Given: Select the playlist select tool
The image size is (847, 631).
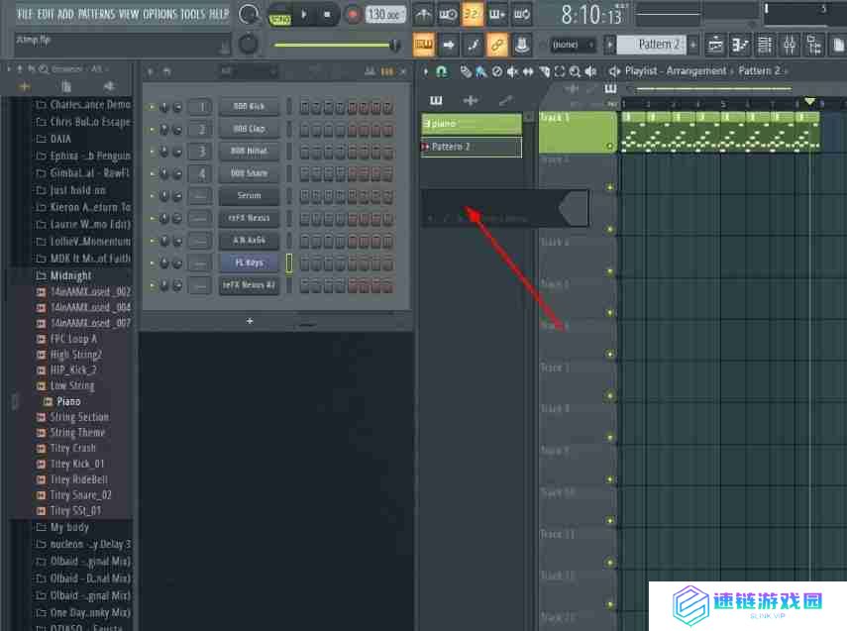Looking at the screenshot, I should click(x=559, y=70).
